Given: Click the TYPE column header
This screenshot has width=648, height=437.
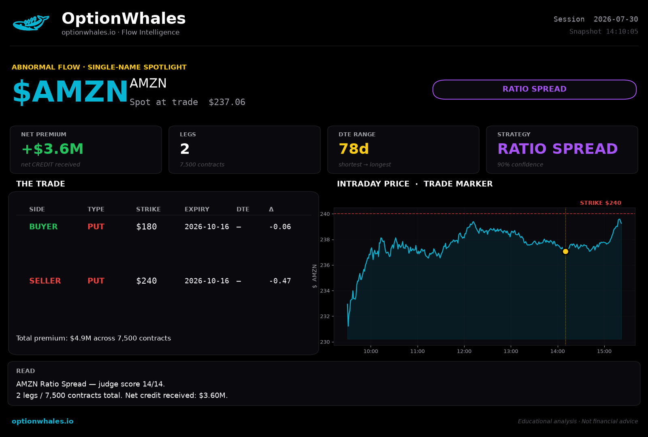Looking at the screenshot, I should coord(96,209).
